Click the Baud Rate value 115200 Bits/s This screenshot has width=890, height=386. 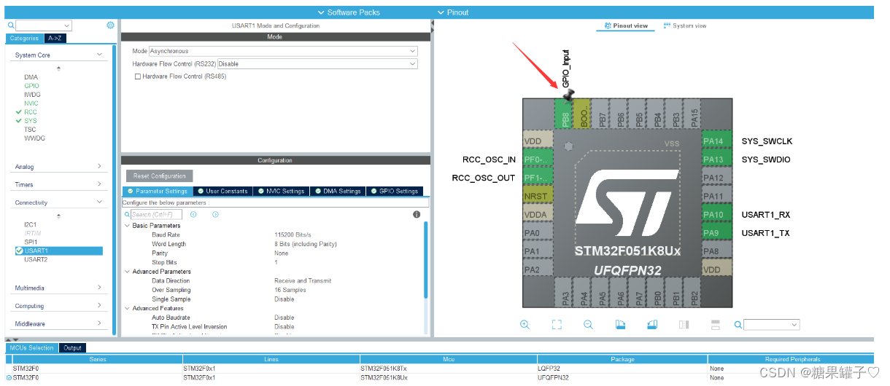pyautogui.click(x=293, y=235)
